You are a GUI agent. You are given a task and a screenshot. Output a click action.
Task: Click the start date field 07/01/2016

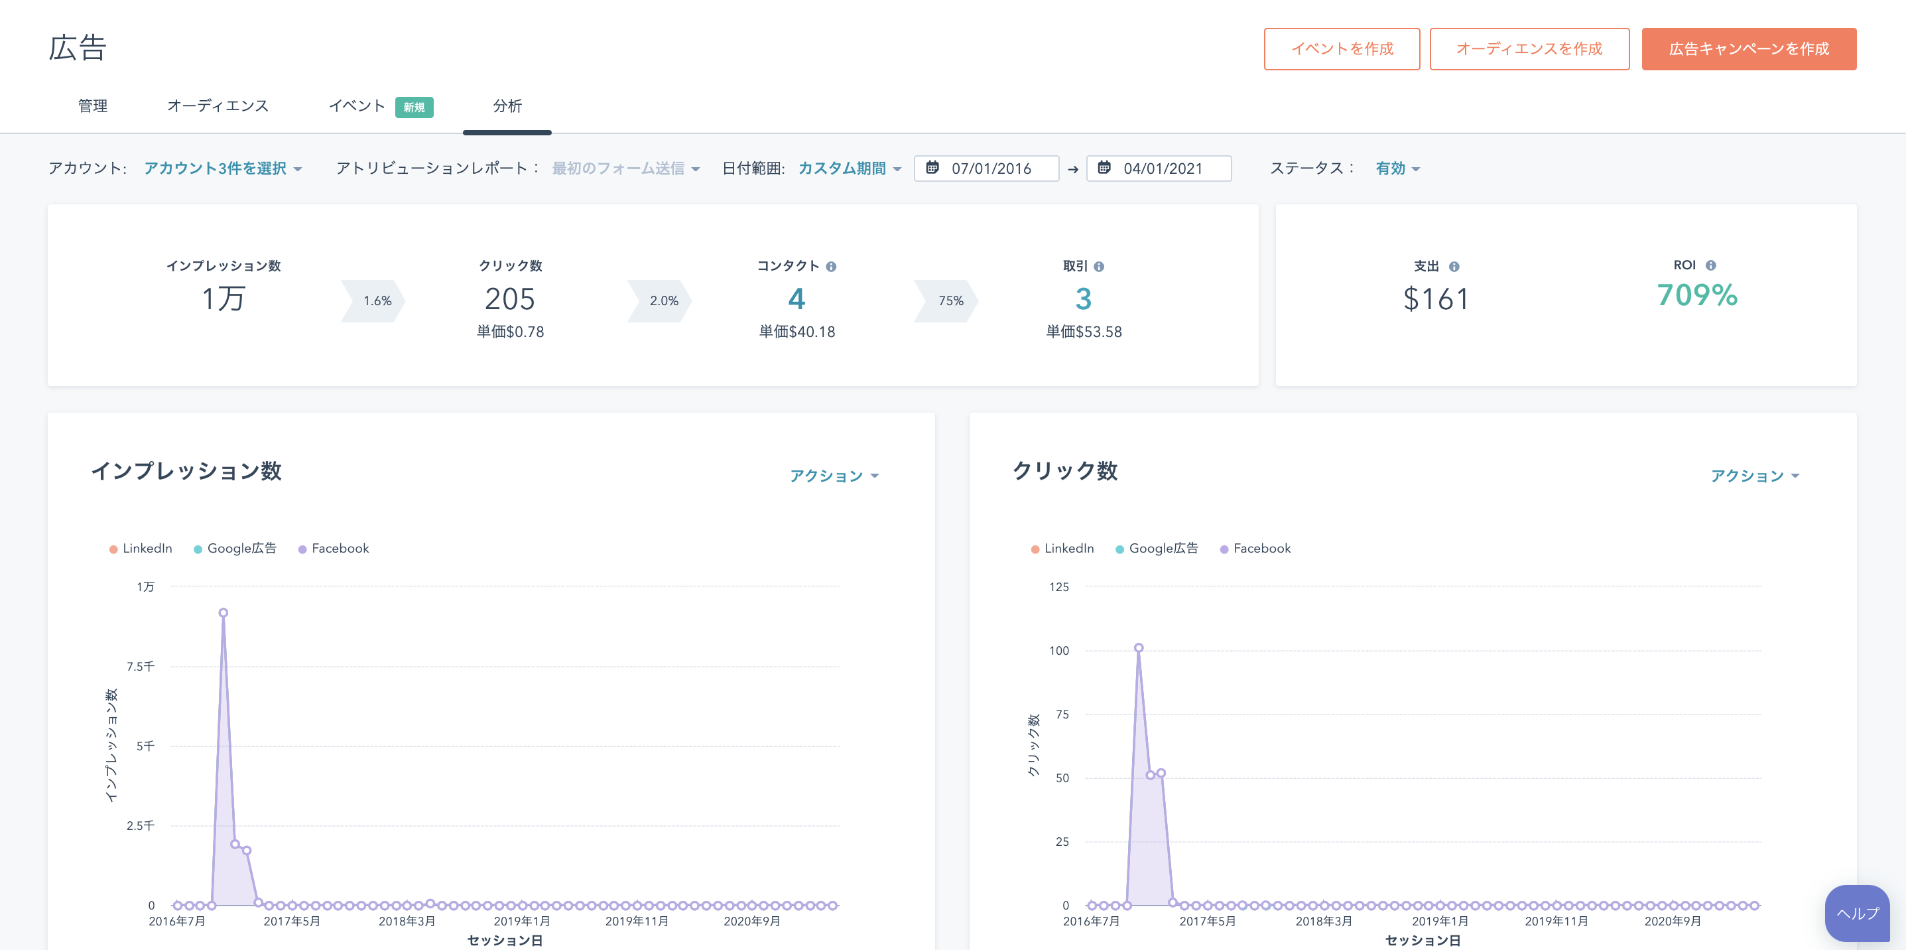986,168
